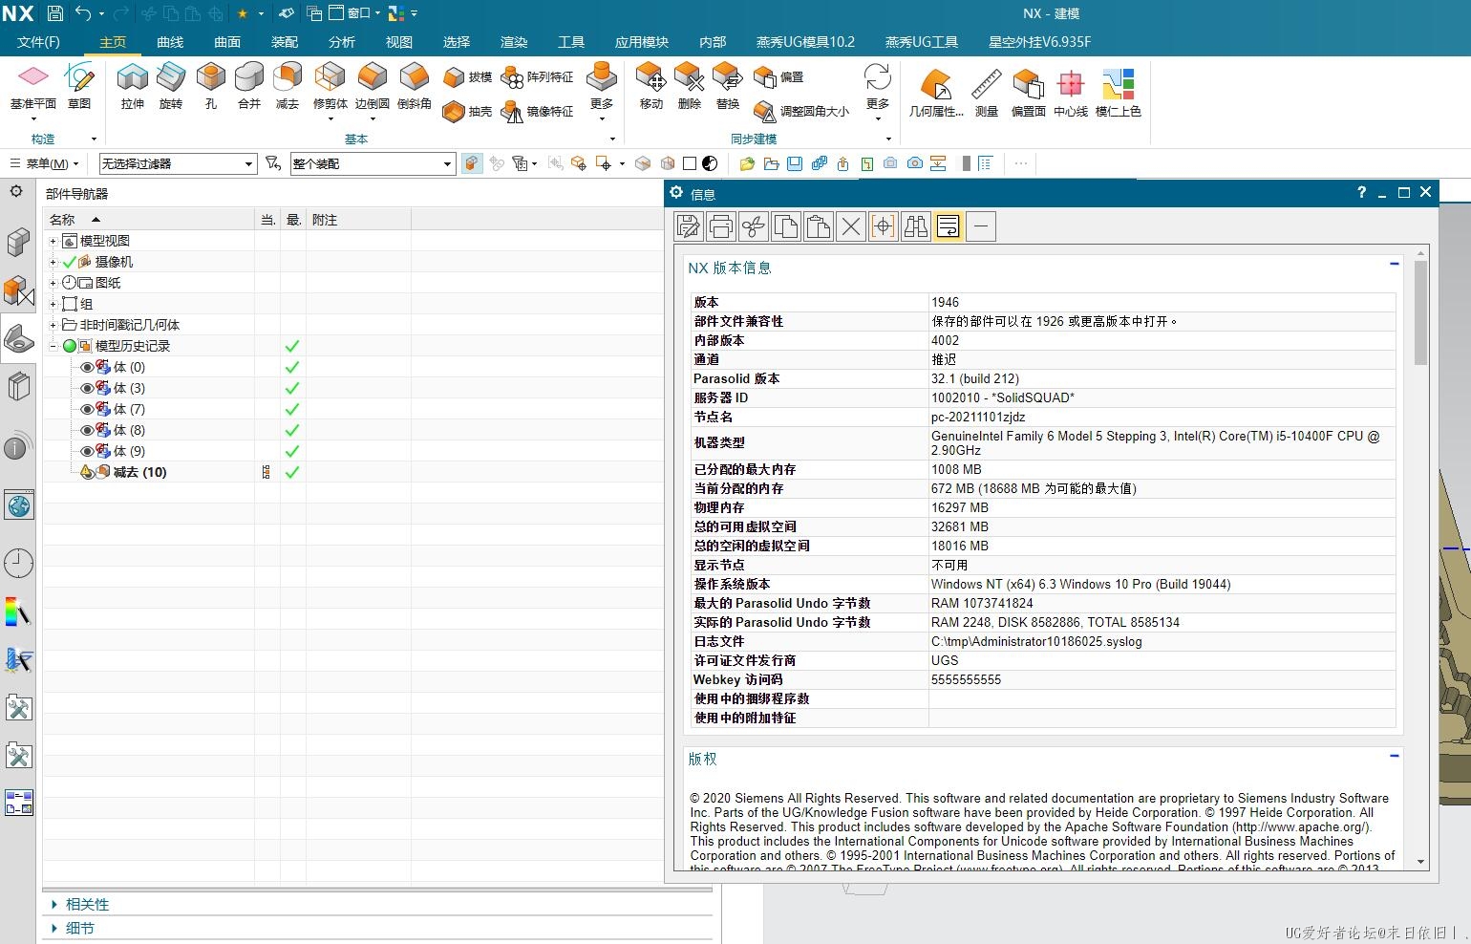Expand the 模型视图 tree node
Screen dimensions: 1471x944
(53, 241)
